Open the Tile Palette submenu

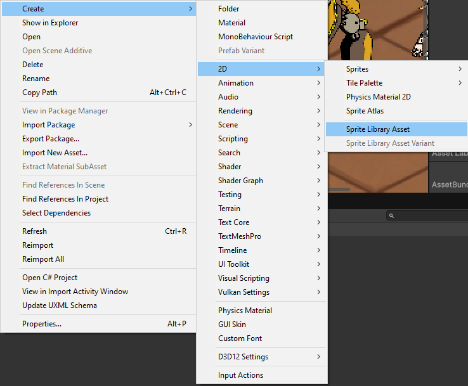[364, 83]
